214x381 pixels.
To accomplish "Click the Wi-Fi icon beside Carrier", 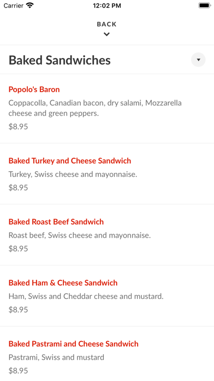I will point(30,5).
